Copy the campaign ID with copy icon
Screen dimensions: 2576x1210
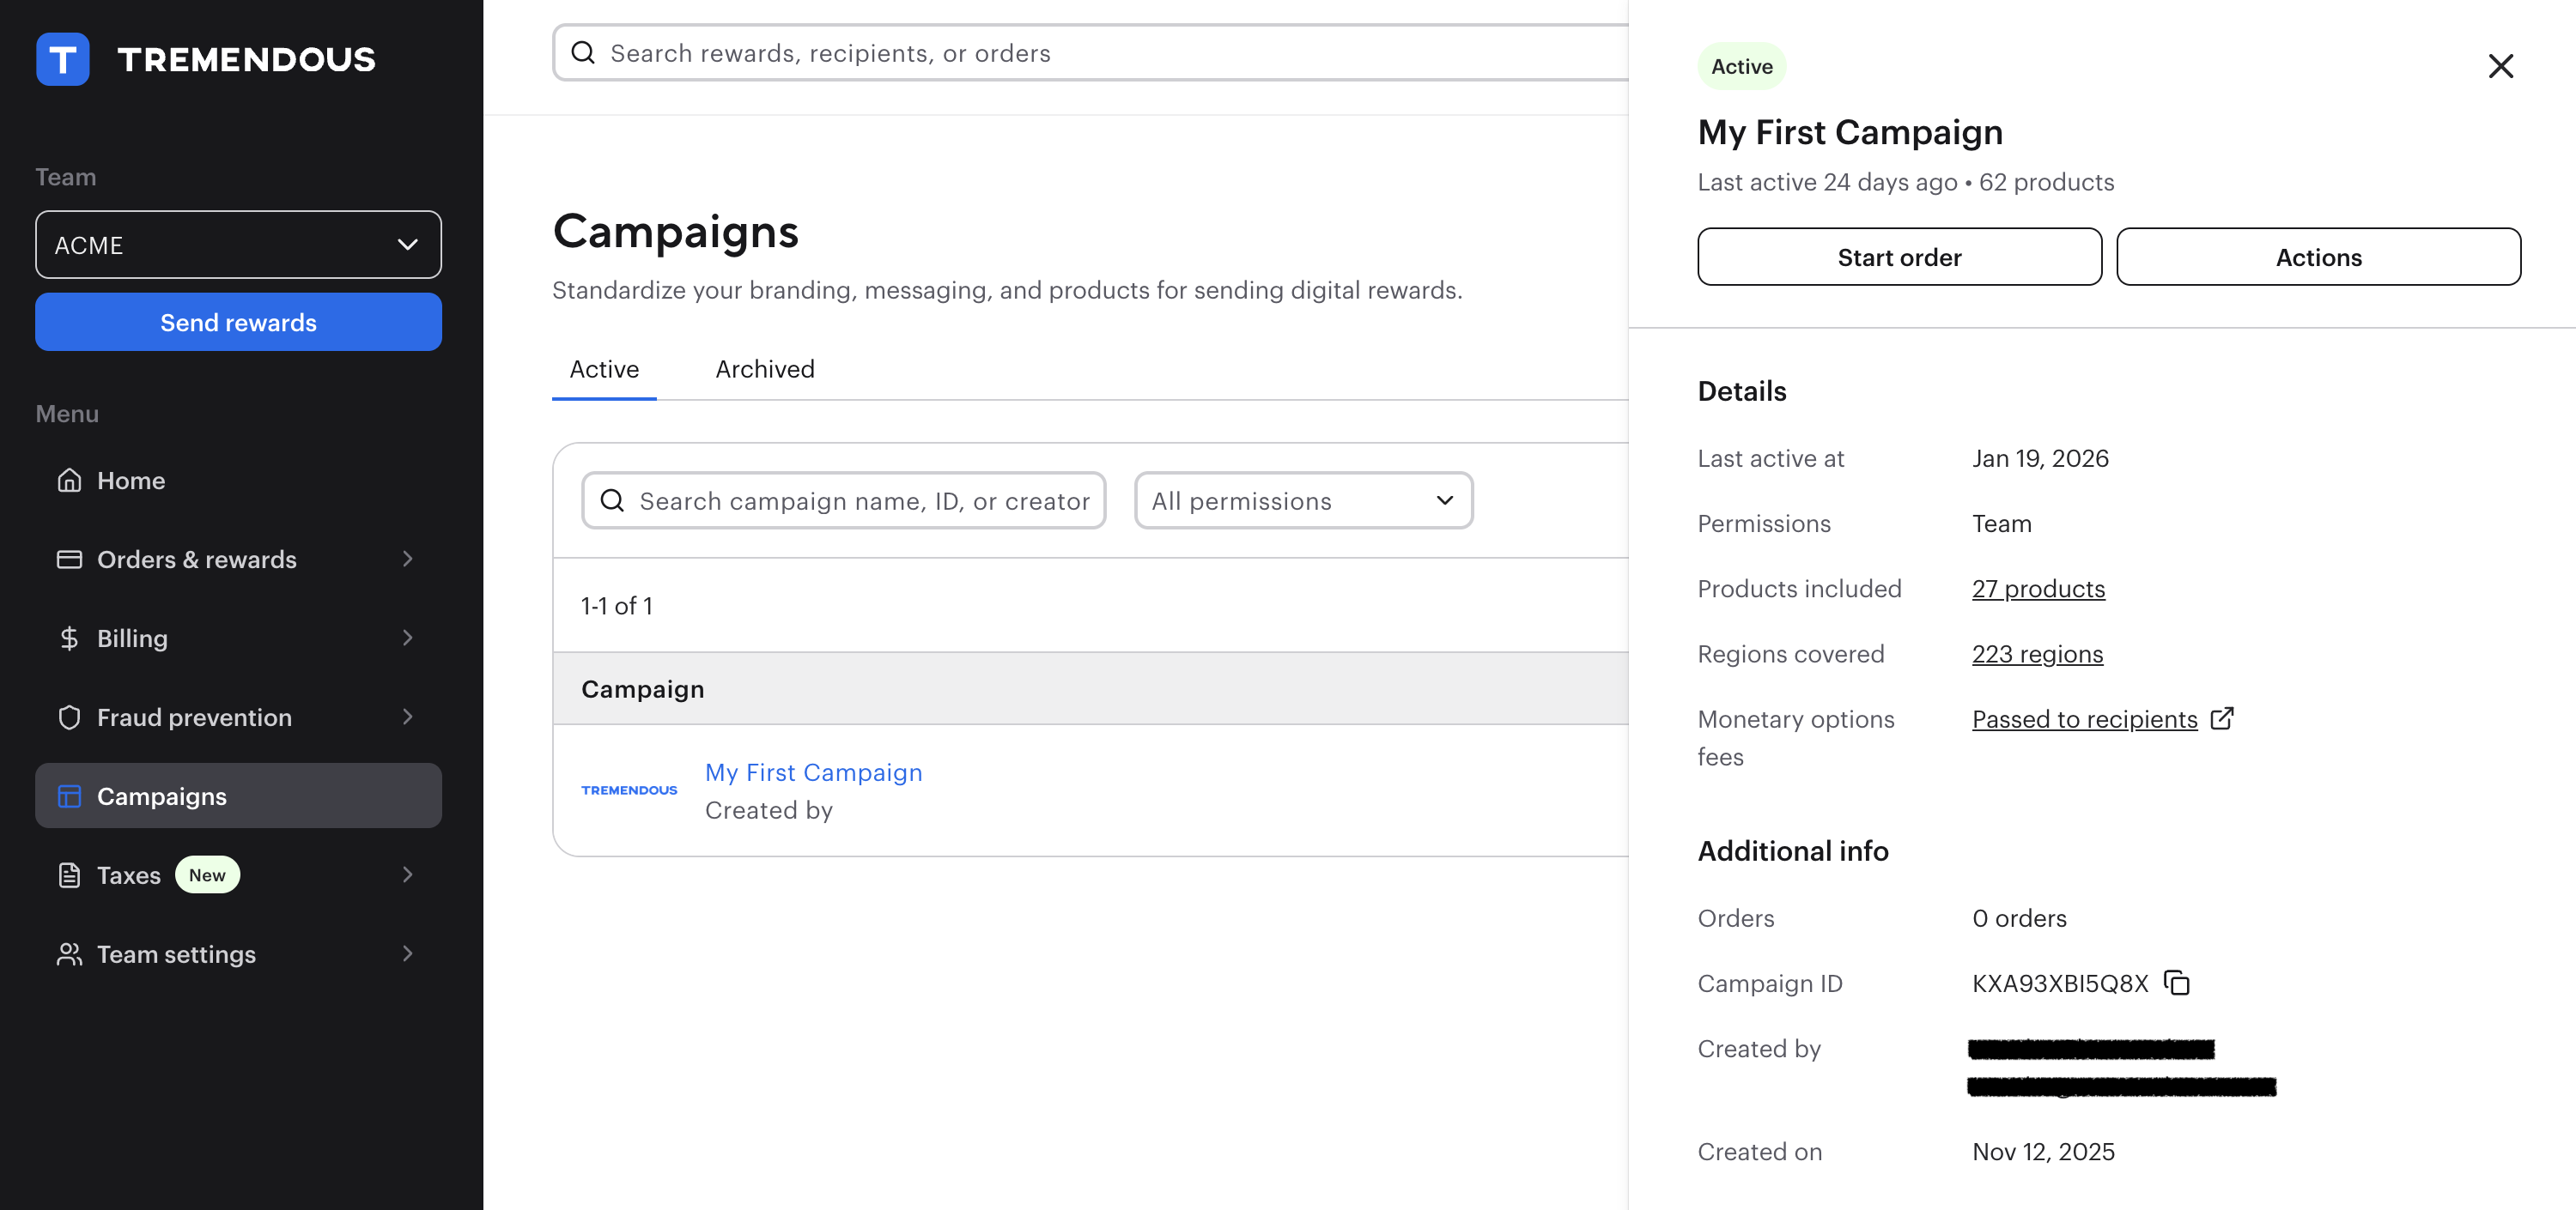[x=2176, y=983]
